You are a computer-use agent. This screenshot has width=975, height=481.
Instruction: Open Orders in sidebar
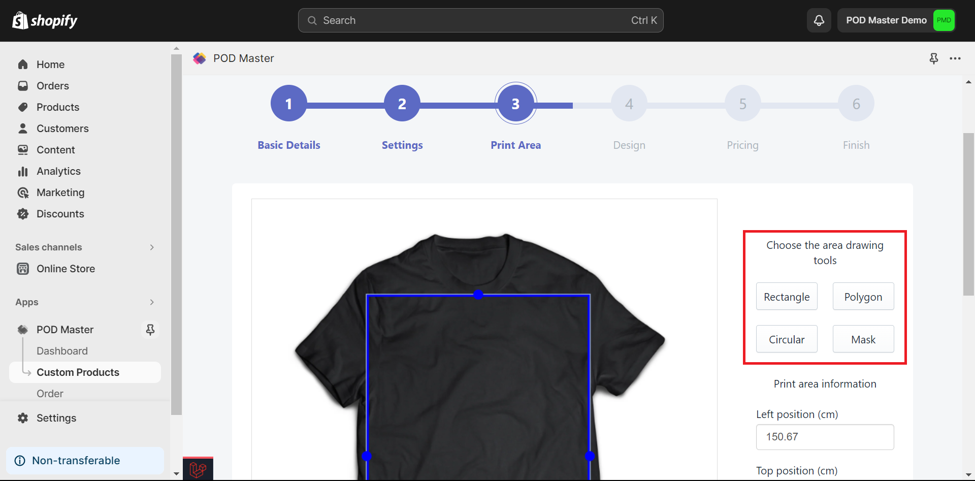point(53,86)
